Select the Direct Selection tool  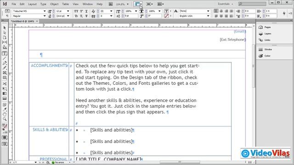pos(5,33)
